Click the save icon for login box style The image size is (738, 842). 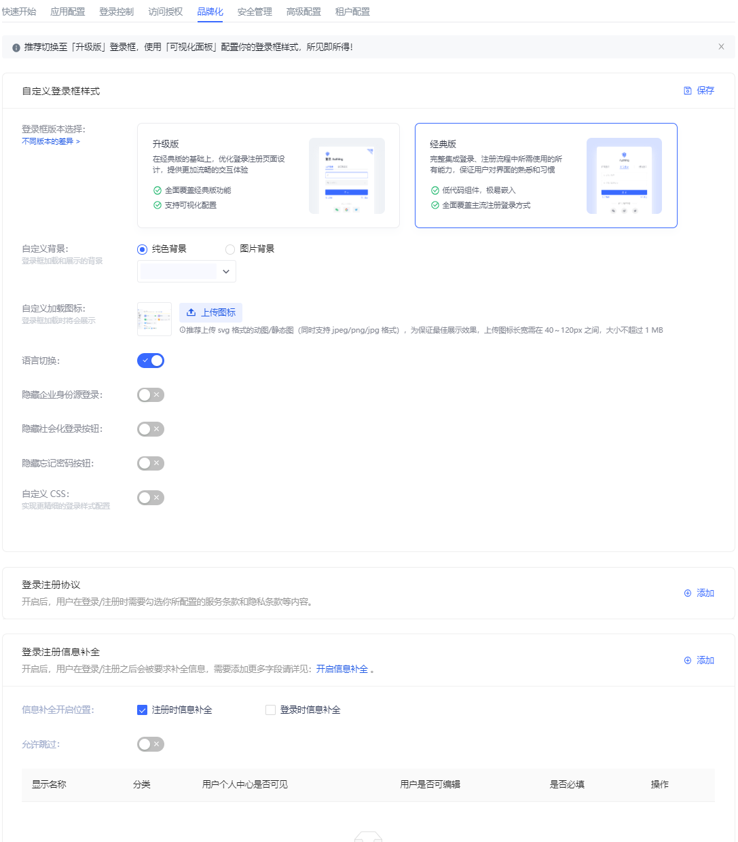coord(687,90)
